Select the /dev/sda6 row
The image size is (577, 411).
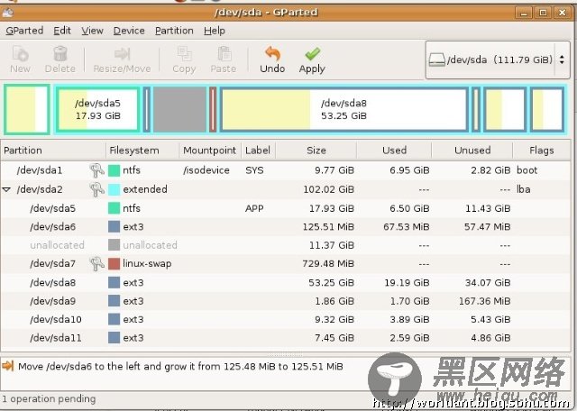(x=286, y=226)
